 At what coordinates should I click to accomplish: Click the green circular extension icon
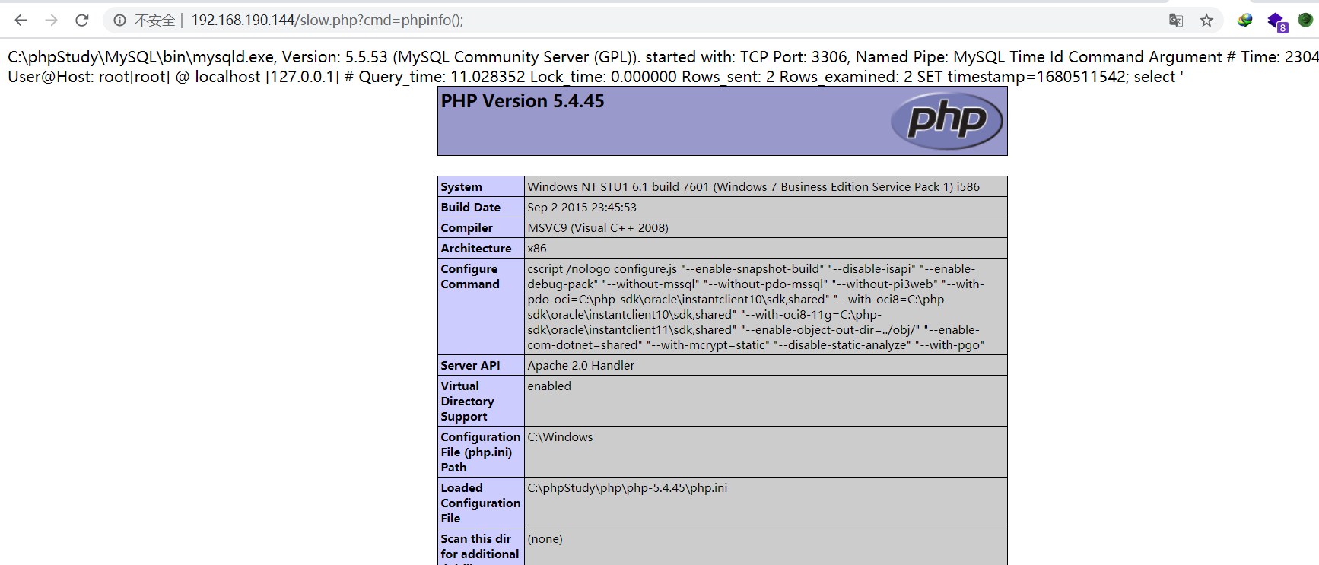[1305, 21]
